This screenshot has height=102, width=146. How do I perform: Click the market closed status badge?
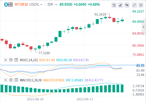10,5
